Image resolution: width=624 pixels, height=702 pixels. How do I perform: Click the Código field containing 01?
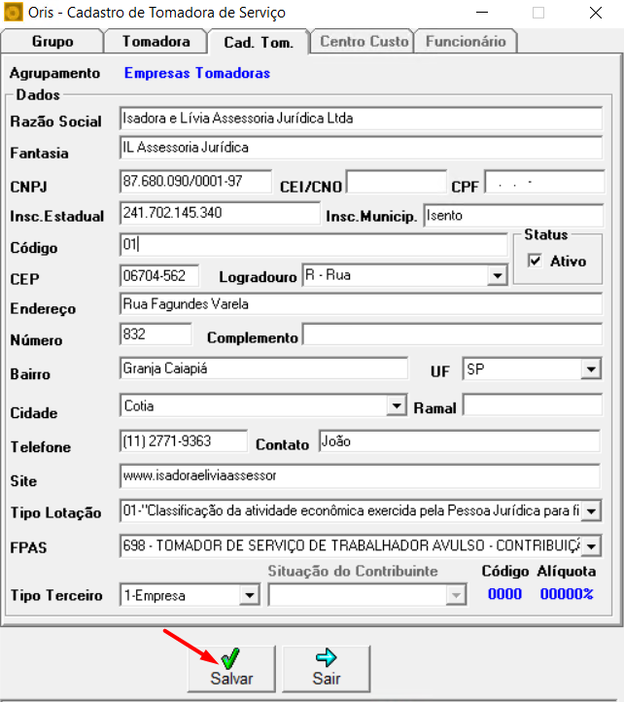(313, 244)
